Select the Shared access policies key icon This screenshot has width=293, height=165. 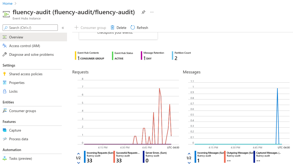pyautogui.click(x=5, y=74)
